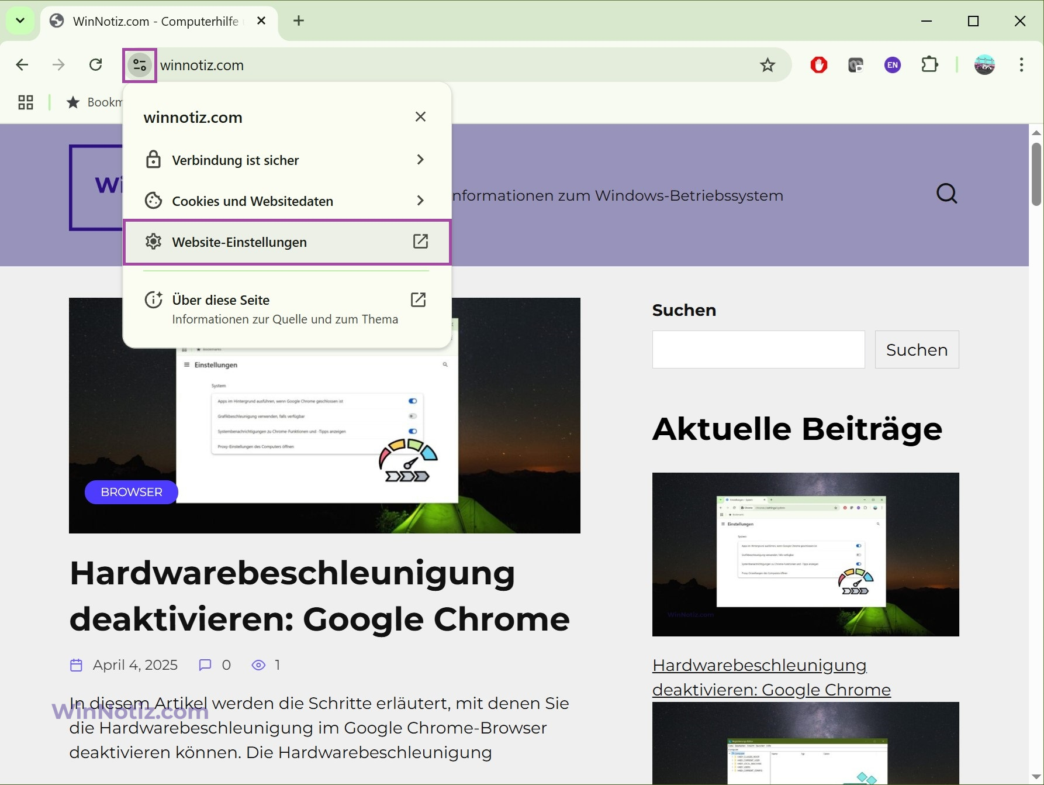1044x785 pixels.
Task: Open the red hand ad blocker extension
Action: point(819,65)
